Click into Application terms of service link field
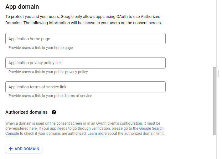 coord(85,87)
